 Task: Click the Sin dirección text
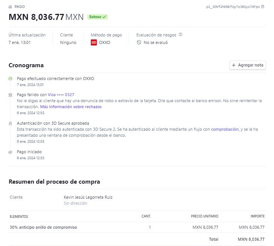pyautogui.click(x=75, y=203)
